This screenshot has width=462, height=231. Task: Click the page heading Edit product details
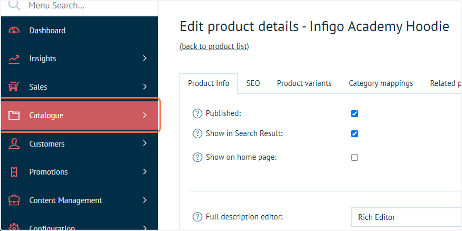click(x=315, y=27)
